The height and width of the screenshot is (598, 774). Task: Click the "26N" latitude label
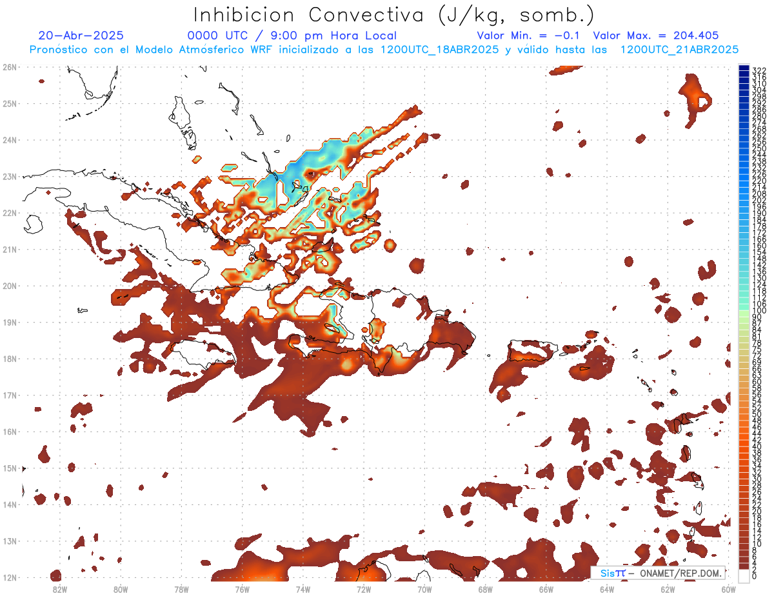pyautogui.click(x=9, y=67)
